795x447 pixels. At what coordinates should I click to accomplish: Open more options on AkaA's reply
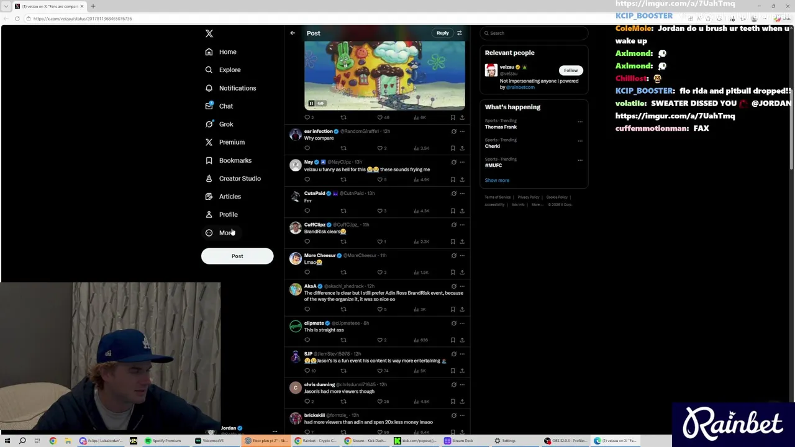(462, 286)
